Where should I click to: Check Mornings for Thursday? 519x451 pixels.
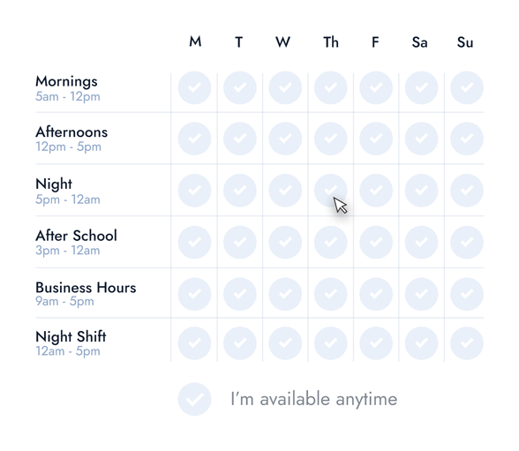click(331, 87)
